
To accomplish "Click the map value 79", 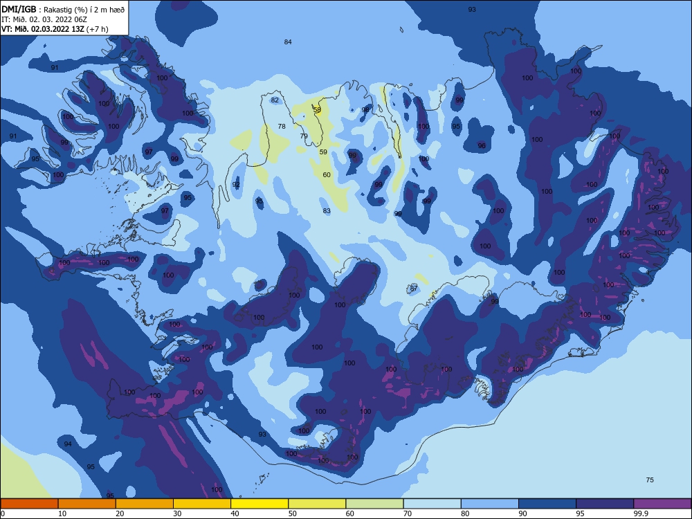I will coord(304,136).
